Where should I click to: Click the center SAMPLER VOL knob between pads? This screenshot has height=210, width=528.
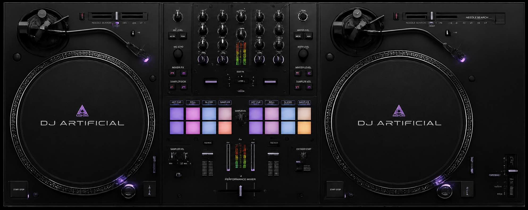coord(240,117)
